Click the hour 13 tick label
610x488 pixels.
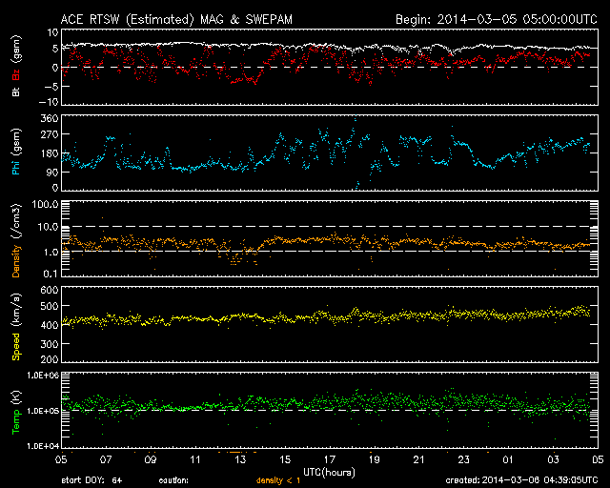(239, 459)
